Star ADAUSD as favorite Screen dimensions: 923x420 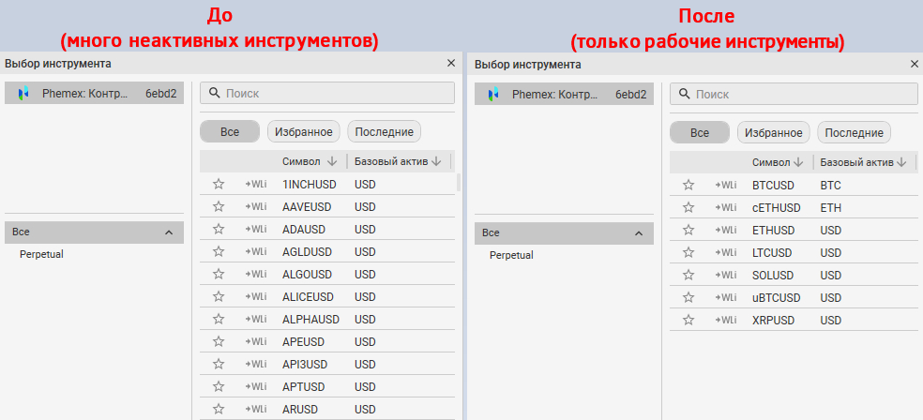[x=219, y=229]
